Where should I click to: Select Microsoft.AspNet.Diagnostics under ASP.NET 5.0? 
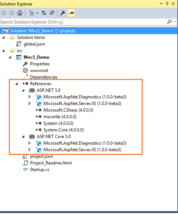pos(85,97)
